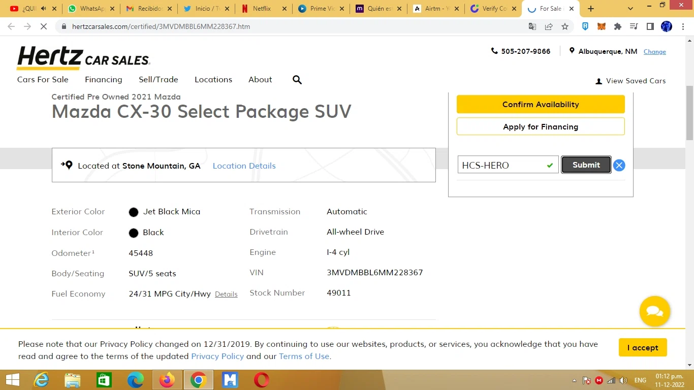
Task: Mute the YouTube tab via its speaker icon
Action: tap(44, 9)
